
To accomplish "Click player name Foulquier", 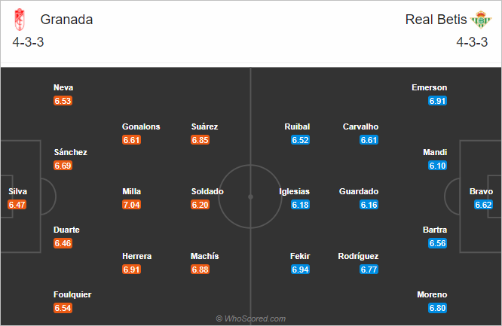I will (x=72, y=294).
